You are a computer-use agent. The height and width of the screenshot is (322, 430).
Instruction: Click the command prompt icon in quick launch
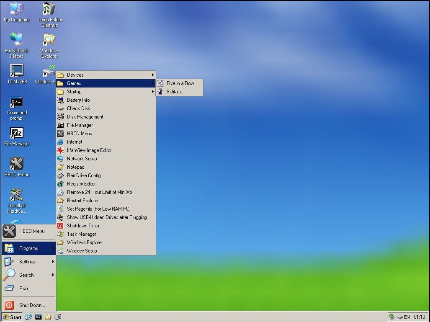tap(39, 317)
